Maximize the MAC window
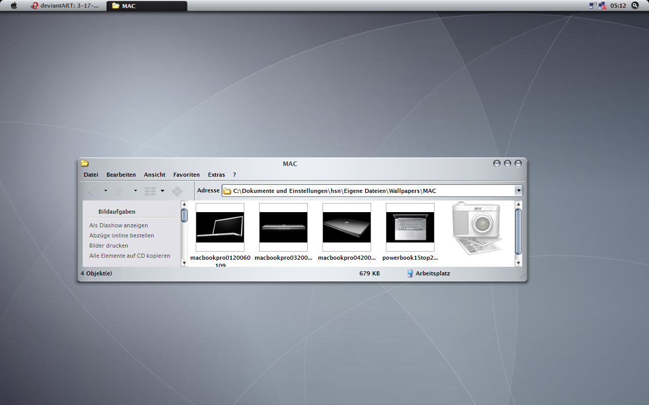 [508, 164]
